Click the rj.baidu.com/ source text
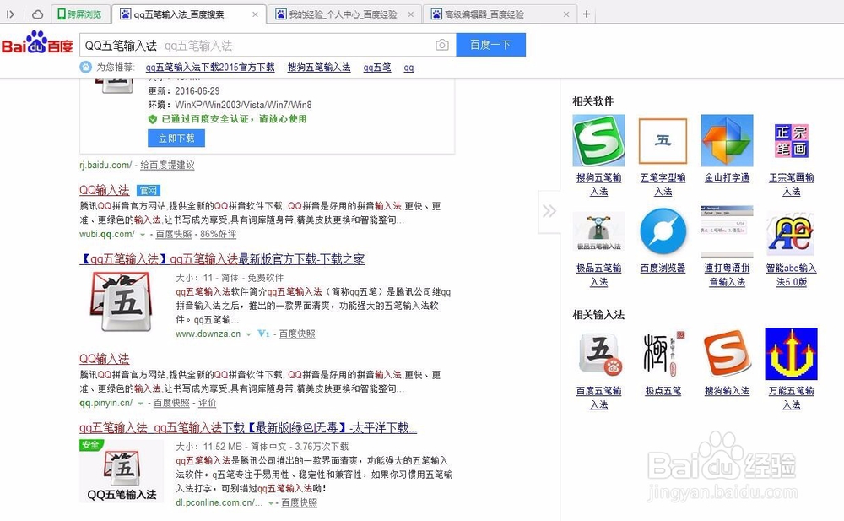Image resolution: width=844 pixels, height=521 pixels. click(x=105, y=165)
